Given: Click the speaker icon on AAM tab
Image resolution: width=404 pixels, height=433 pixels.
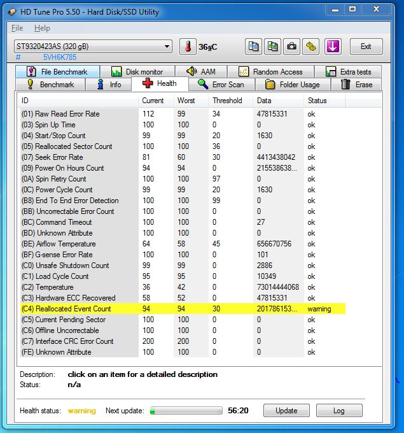Looking at the screenshot, I should click(x=192, y=71).
